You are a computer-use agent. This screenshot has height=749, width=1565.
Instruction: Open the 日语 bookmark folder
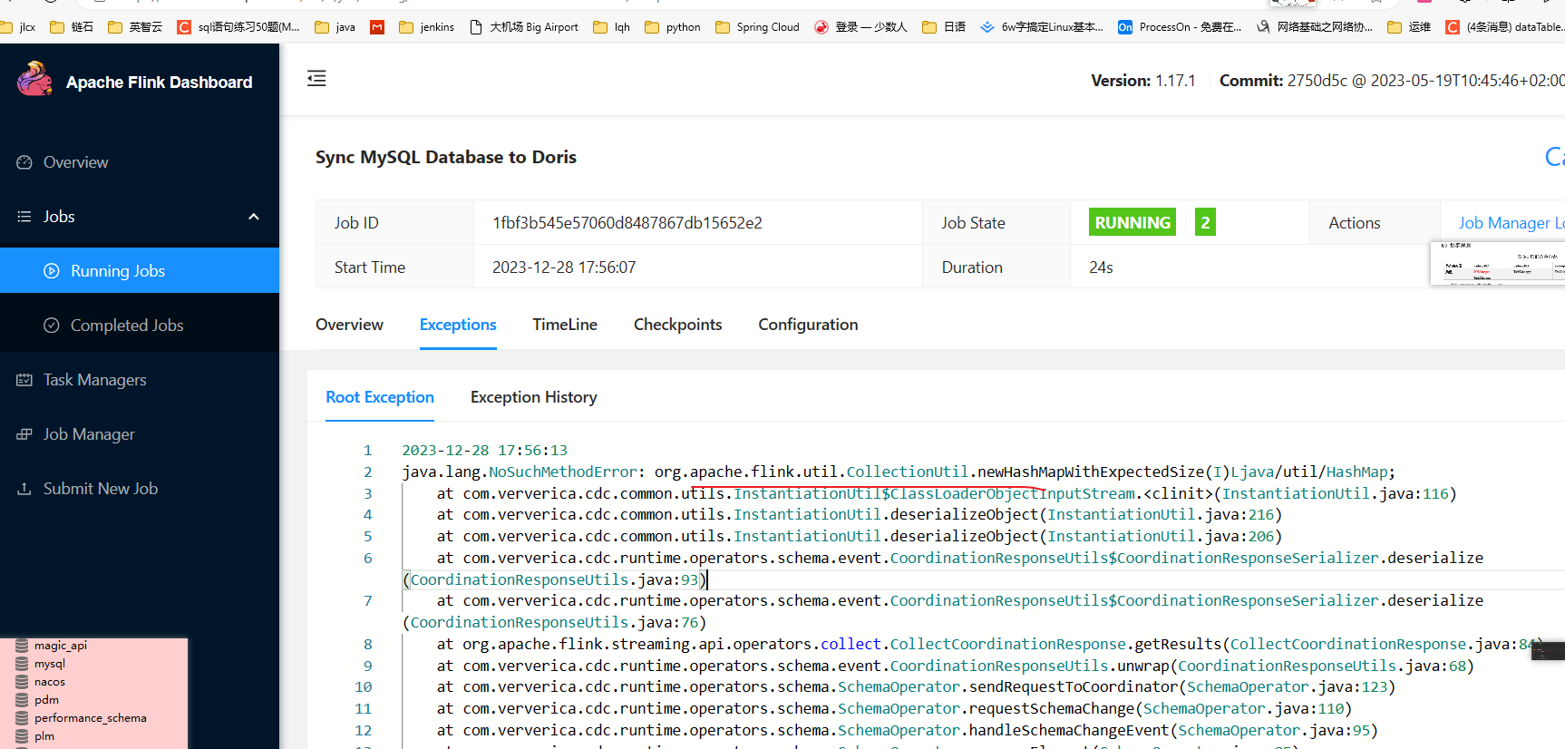(944, 27)
